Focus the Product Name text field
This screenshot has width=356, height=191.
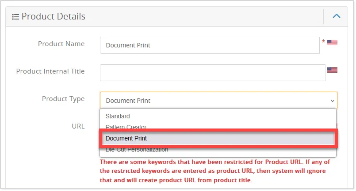(210, 45)
